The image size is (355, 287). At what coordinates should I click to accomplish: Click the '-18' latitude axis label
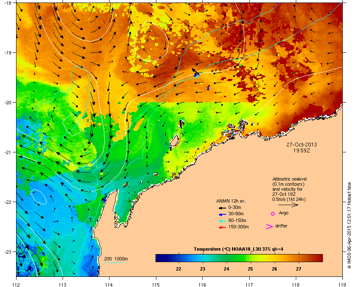pos(8,3)
